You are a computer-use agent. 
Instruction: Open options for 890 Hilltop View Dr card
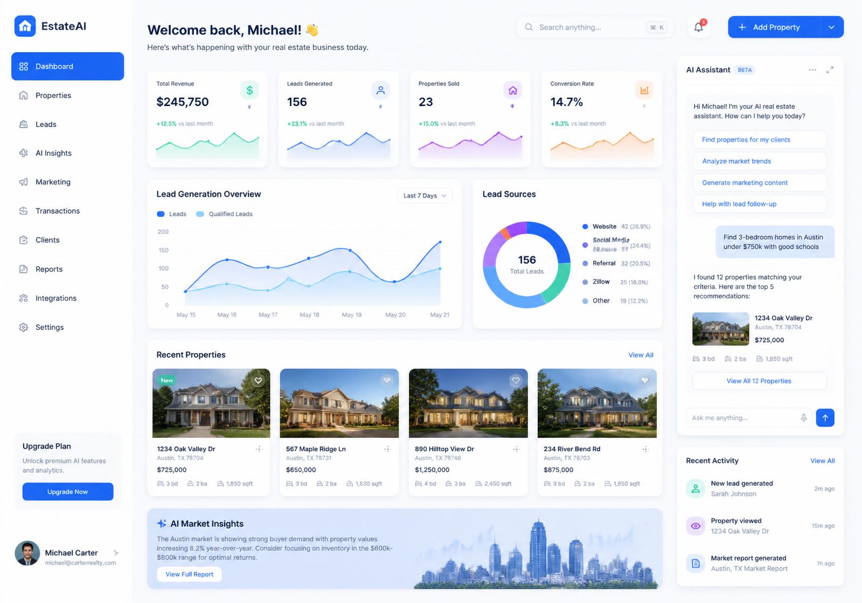tap(516, 449)
